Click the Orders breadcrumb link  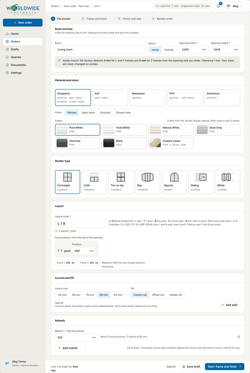click(55, 6)
